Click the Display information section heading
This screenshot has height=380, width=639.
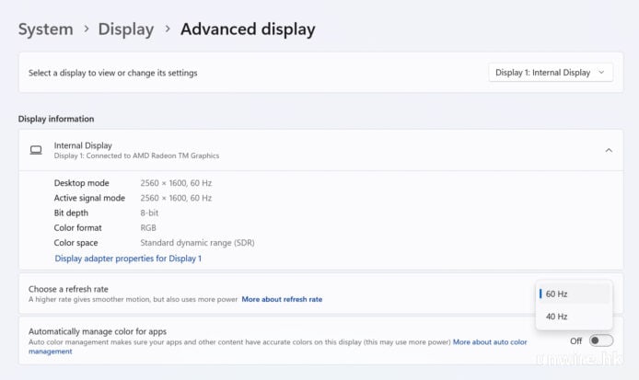[56, 119]
